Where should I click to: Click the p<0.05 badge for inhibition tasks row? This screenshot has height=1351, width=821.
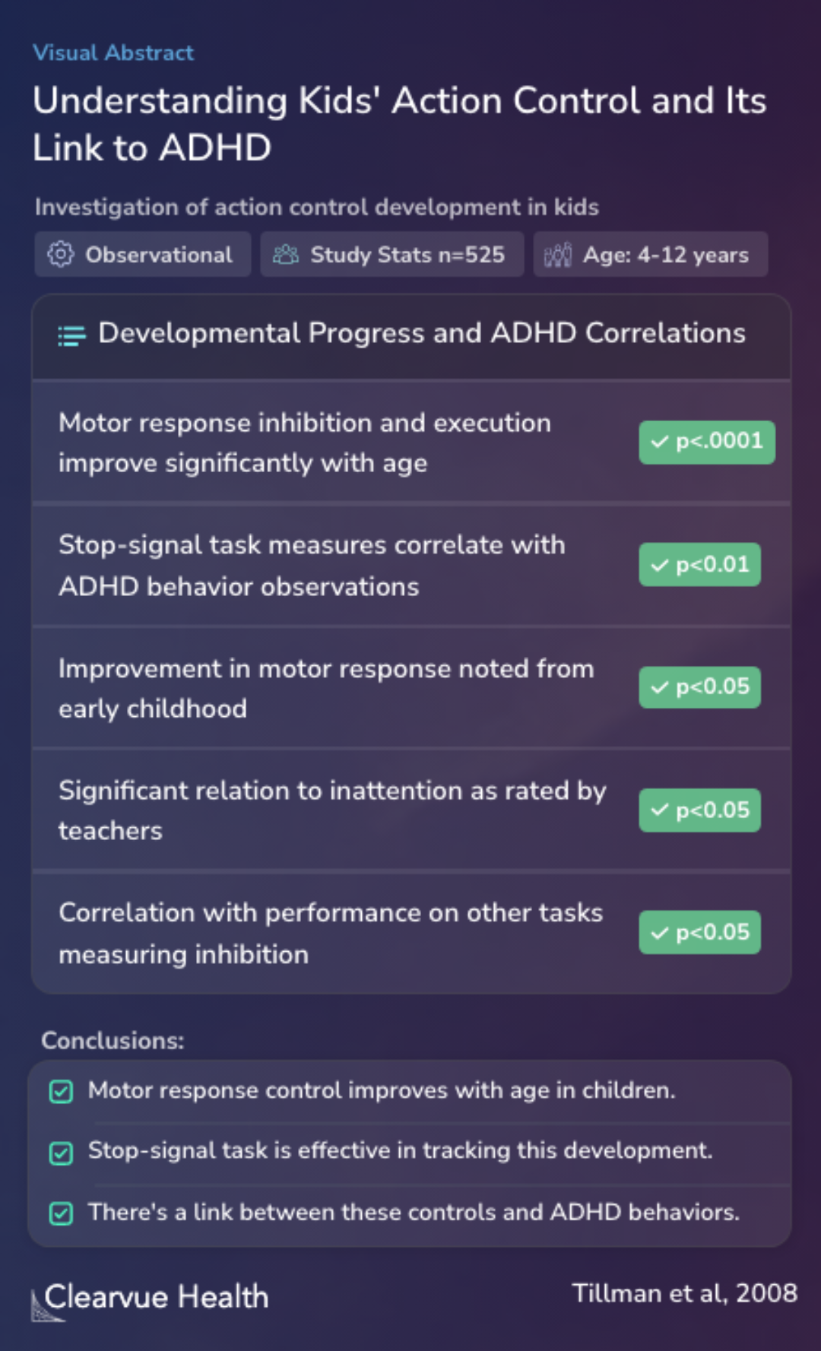point(700,932)
